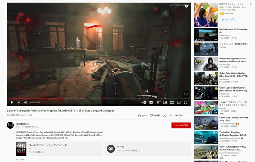
Task: Enter fullscreen mode
Action: pyautogui.click(x=186, y=102)
